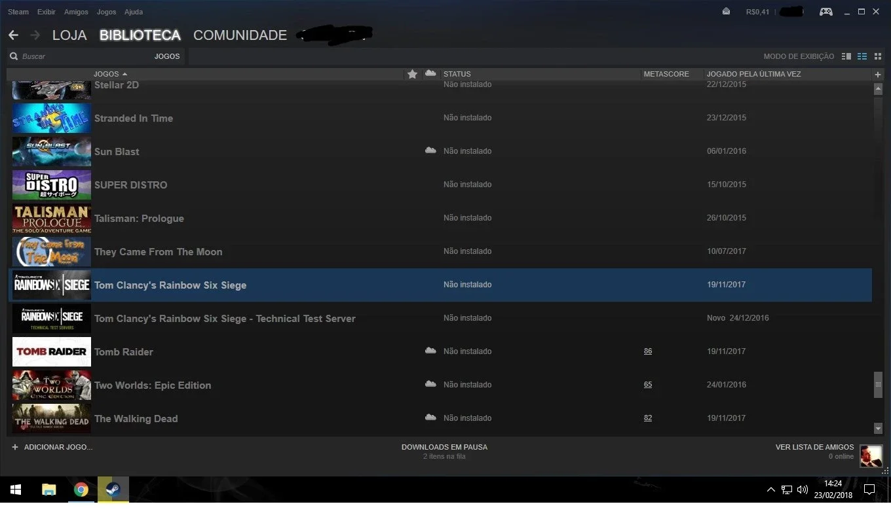Click the wallet balance R$0,41
Screen dimensions: 891x519
coord(757,12)
